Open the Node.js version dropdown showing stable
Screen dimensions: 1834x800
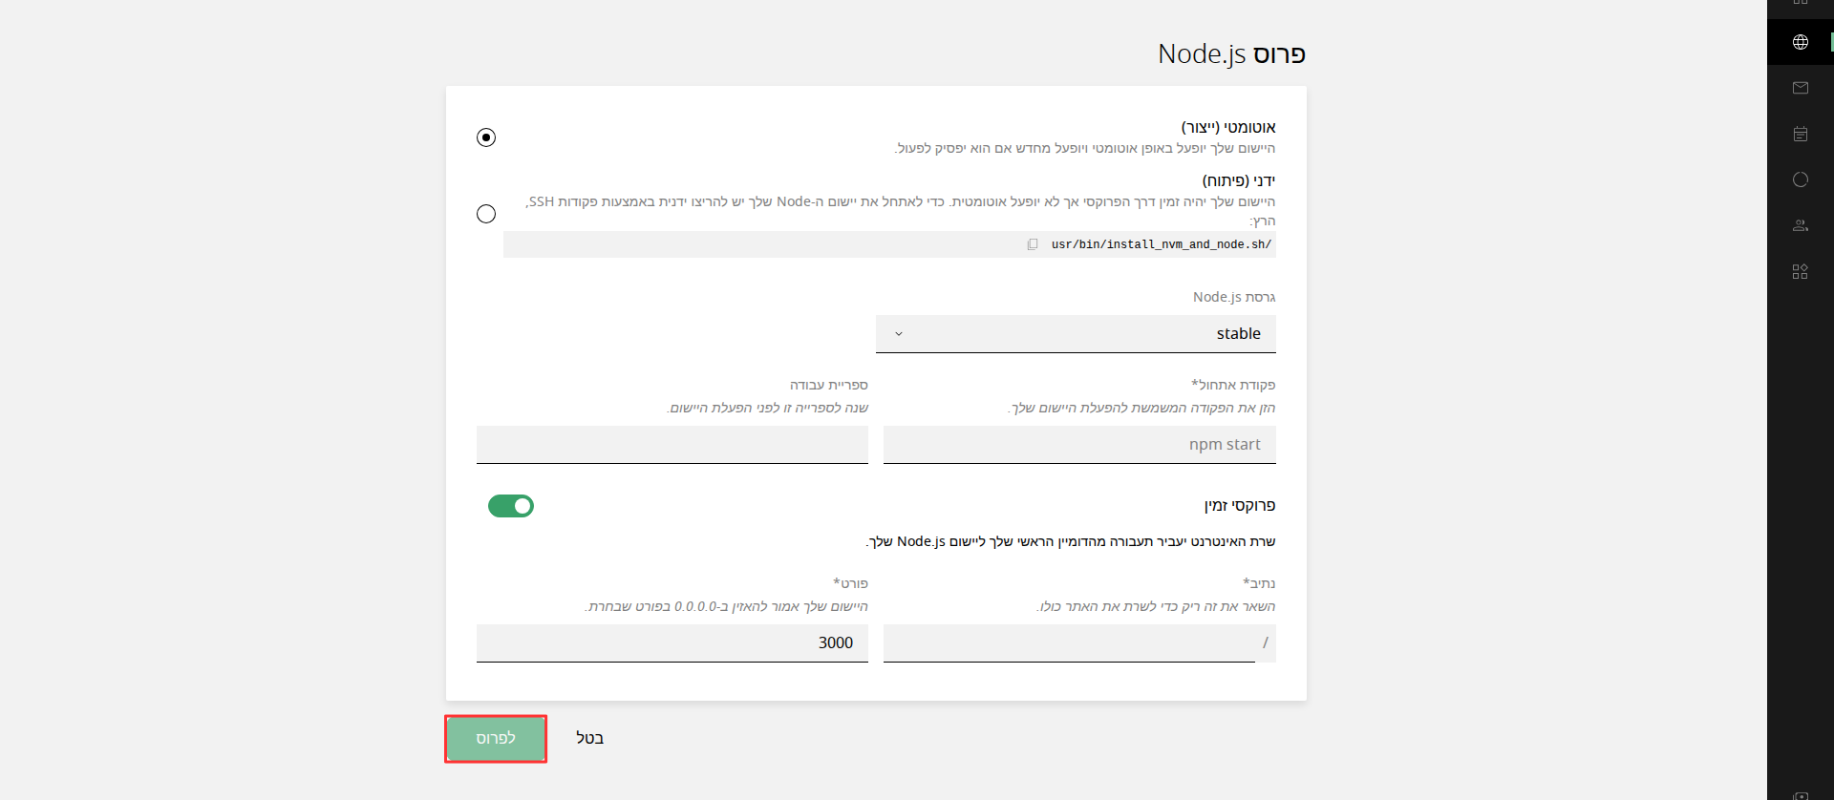(1076, 334)
